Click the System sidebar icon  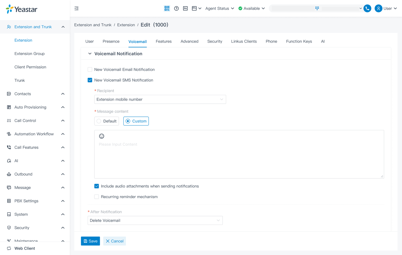click(9, 214)
